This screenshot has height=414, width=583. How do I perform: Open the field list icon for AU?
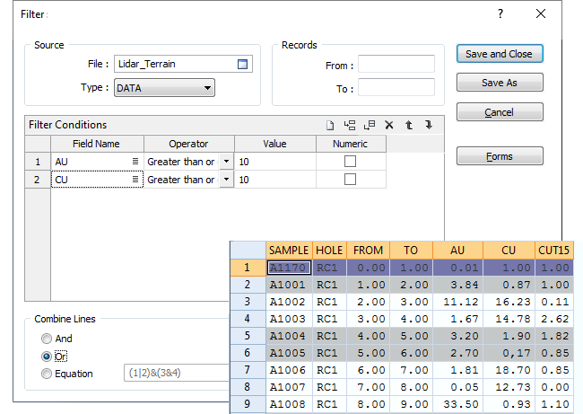[135, 162]
